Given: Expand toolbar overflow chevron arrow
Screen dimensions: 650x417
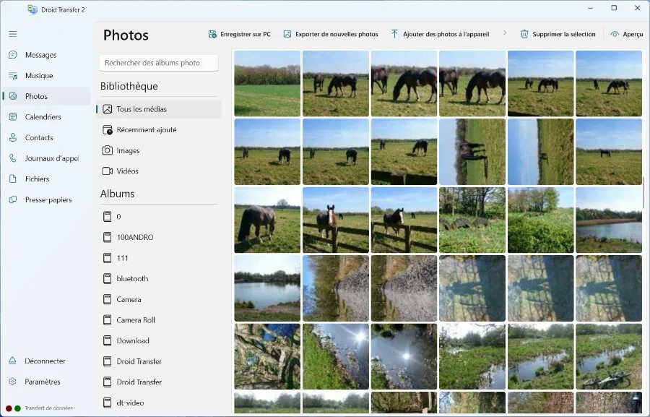Looking at the screenshot, I should coord(505,33).
